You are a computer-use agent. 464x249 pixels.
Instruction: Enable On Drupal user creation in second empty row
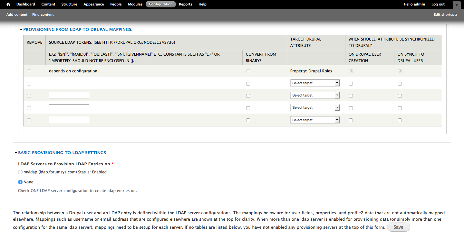tap(351, 96)
